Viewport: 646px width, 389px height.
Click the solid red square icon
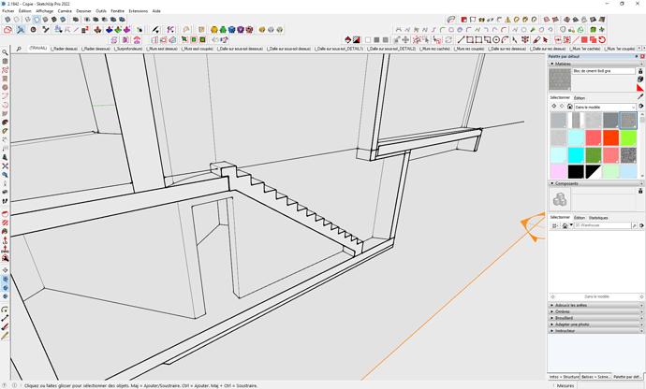coord(584,40)
